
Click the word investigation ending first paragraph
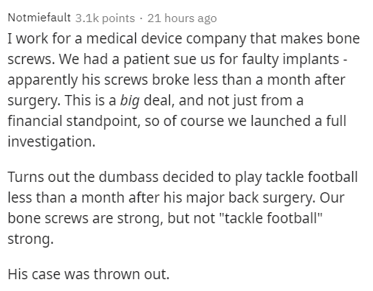pyautogui.click(x=52, y=142)
